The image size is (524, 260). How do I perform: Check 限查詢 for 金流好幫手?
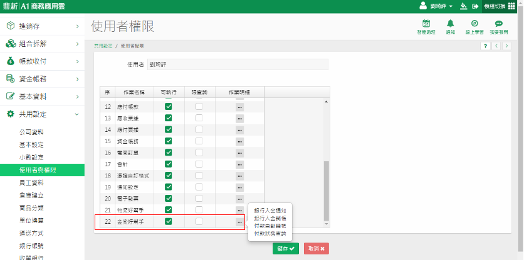tap(199, 221)
